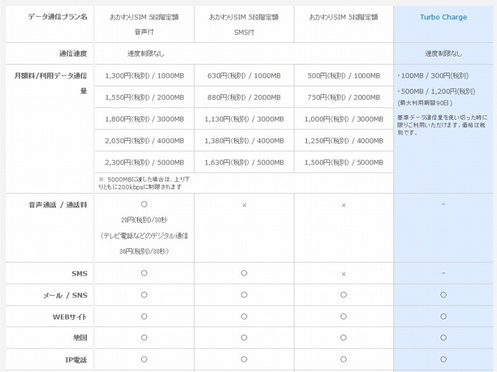497x372 pixels.
Task: Click cross mark for voice call in SMS付 column
Action: coord(244,206)
